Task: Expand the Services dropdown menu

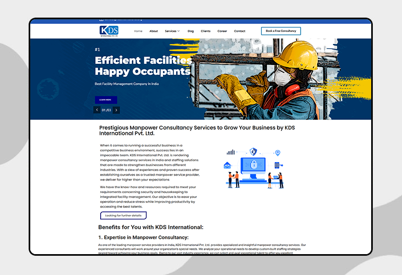Action: [172, 31]
